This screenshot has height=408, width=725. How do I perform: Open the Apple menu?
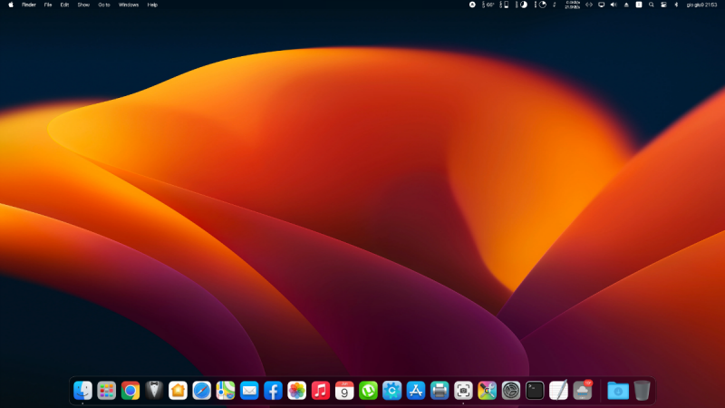pos(11,5)
